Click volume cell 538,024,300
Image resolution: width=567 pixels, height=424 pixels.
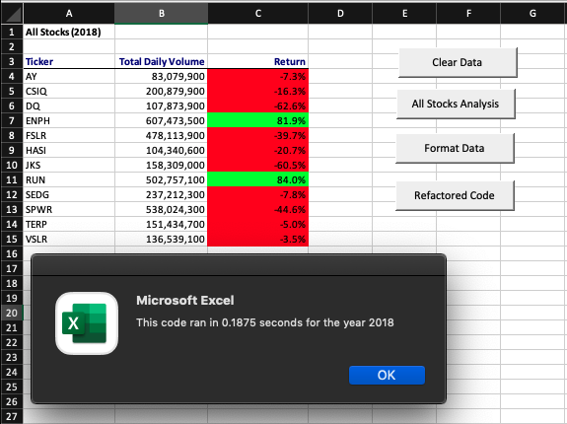pos(162,209)
